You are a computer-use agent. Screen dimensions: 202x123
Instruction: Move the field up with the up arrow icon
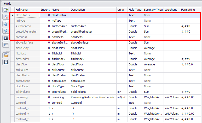6,24
